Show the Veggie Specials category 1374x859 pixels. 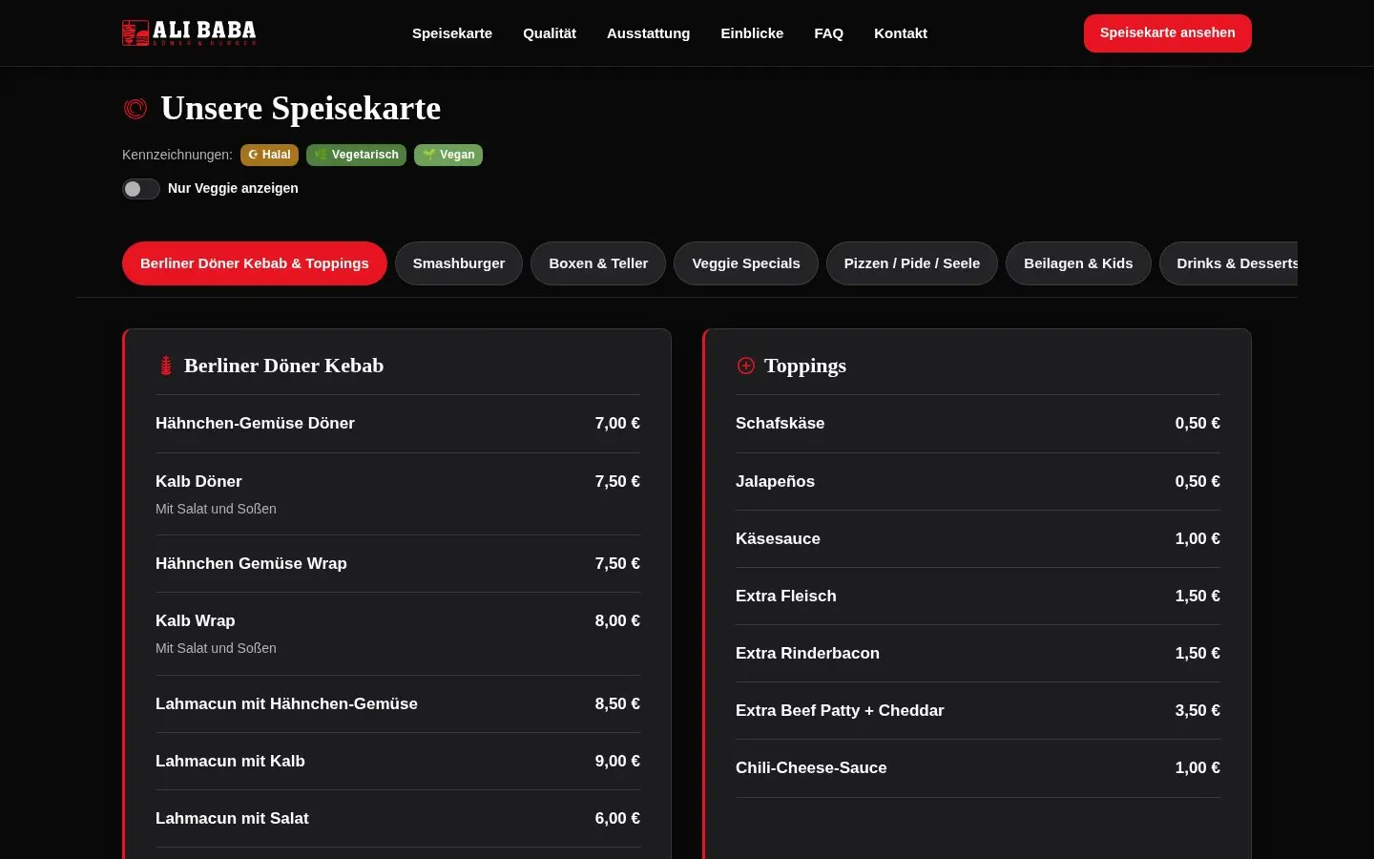(x=746, y=263)
